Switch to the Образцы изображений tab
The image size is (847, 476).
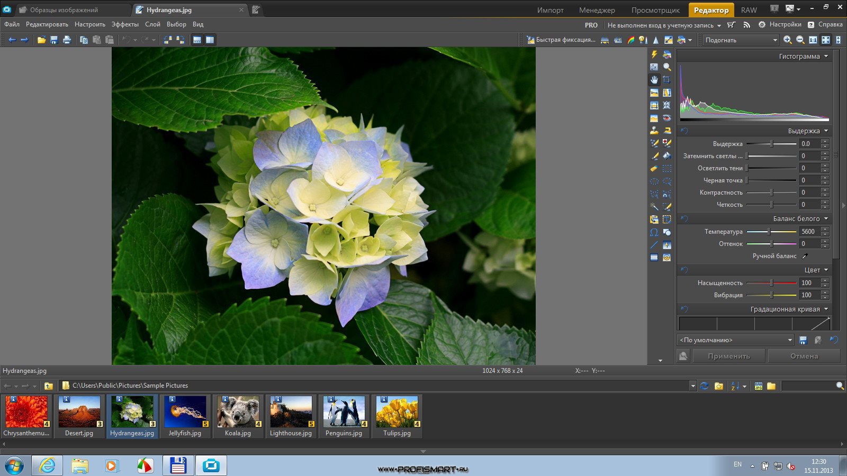64,10
